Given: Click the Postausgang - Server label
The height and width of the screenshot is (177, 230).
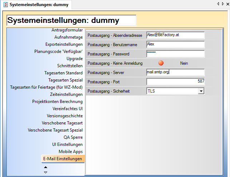Looking at the screenshot, I should click(106, 73).
